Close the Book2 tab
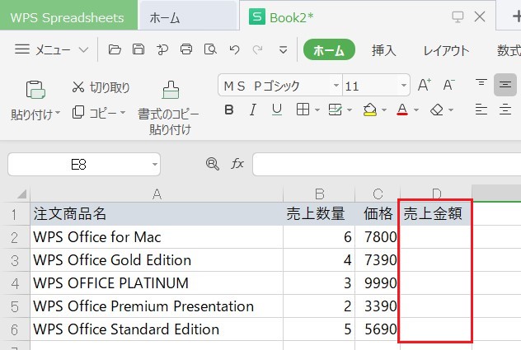The width and height of the screenshot is (521, 350). click(480, 16)
